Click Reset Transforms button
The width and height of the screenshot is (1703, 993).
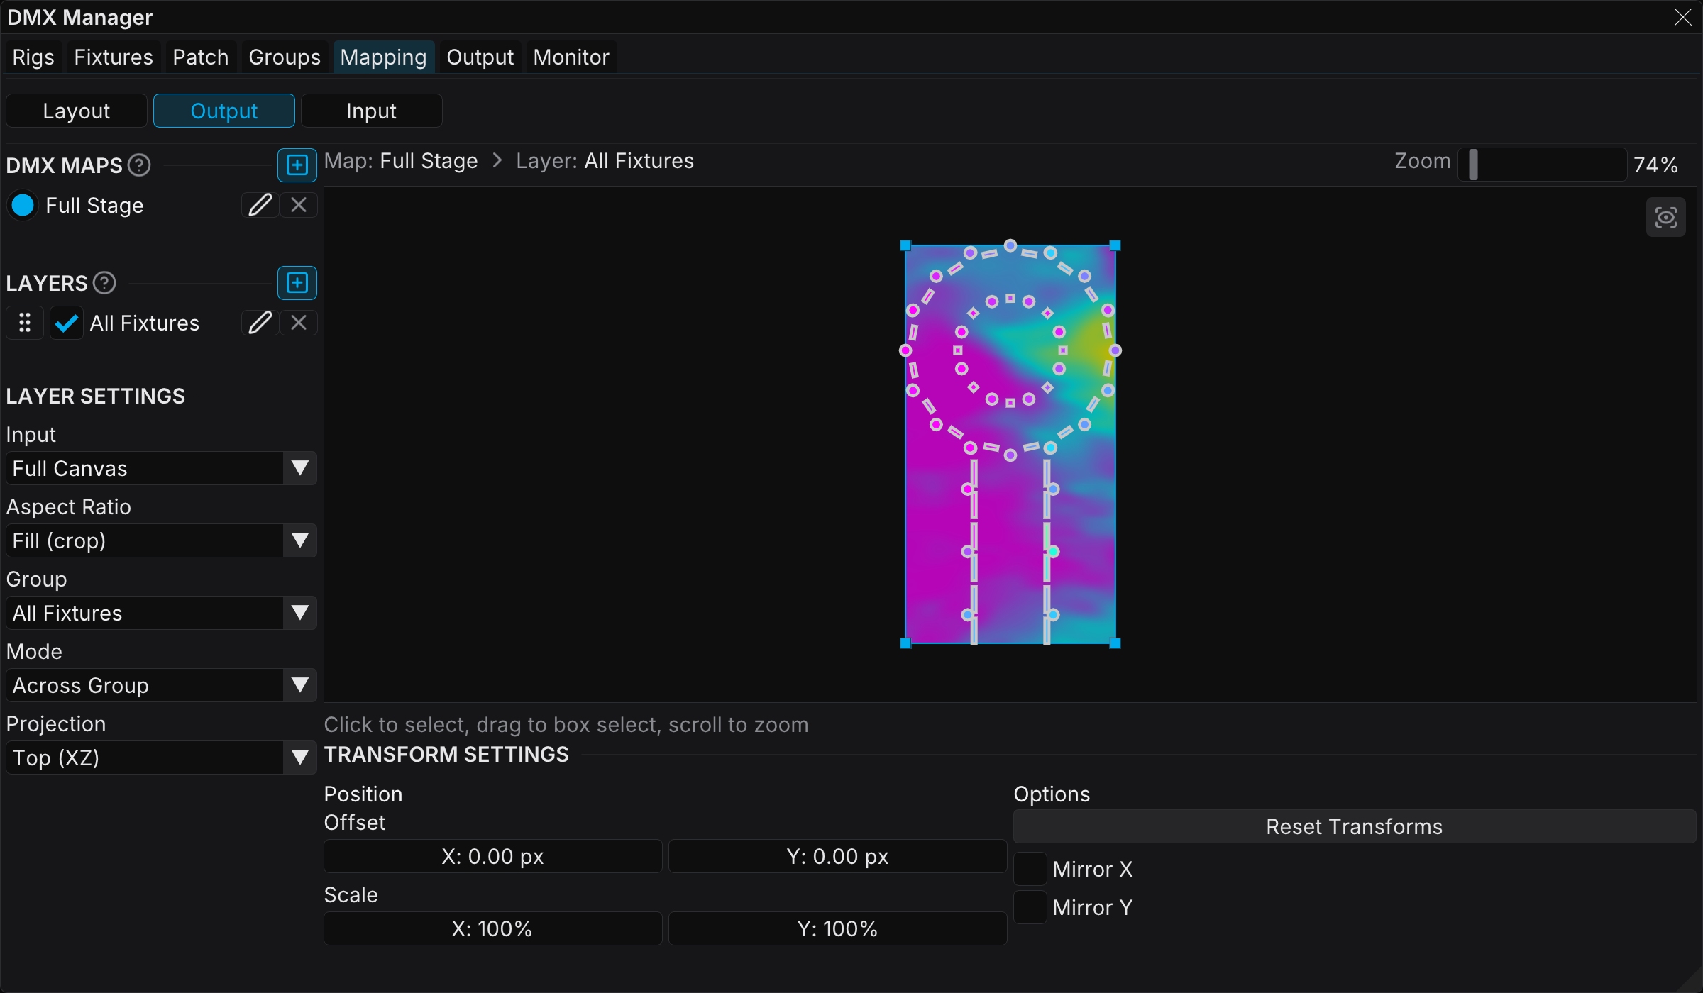tap(1355, 826)
